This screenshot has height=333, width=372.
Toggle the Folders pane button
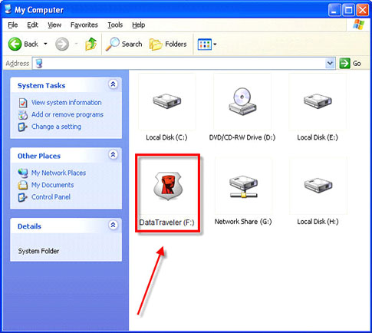(x=168, y=44)
